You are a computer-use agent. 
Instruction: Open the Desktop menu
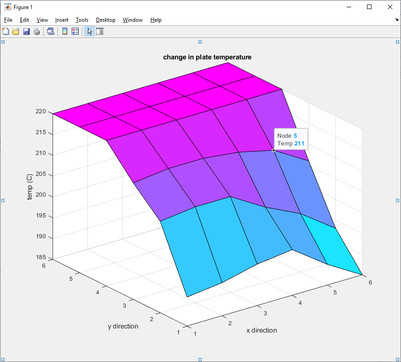(x=106, y=20)
